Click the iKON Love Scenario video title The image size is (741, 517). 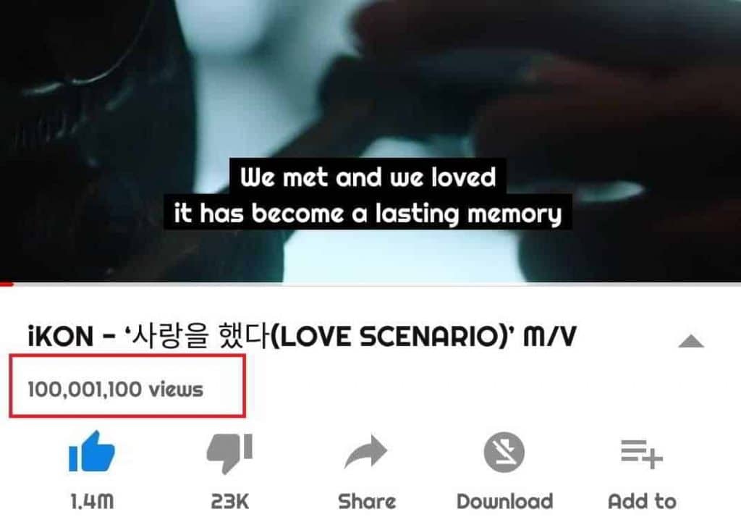(302, 336)
